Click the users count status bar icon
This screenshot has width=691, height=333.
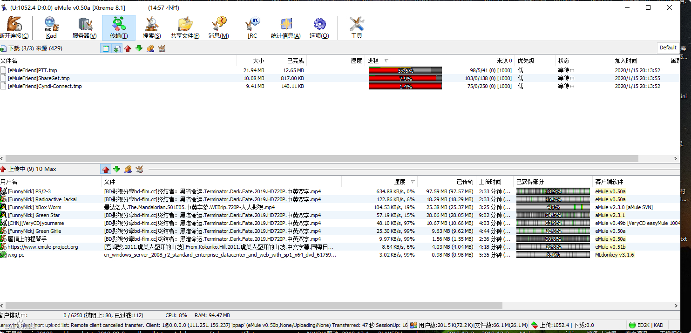pos(413,325)
